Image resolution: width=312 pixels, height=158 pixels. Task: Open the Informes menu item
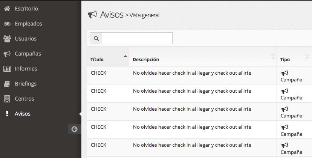26,69
